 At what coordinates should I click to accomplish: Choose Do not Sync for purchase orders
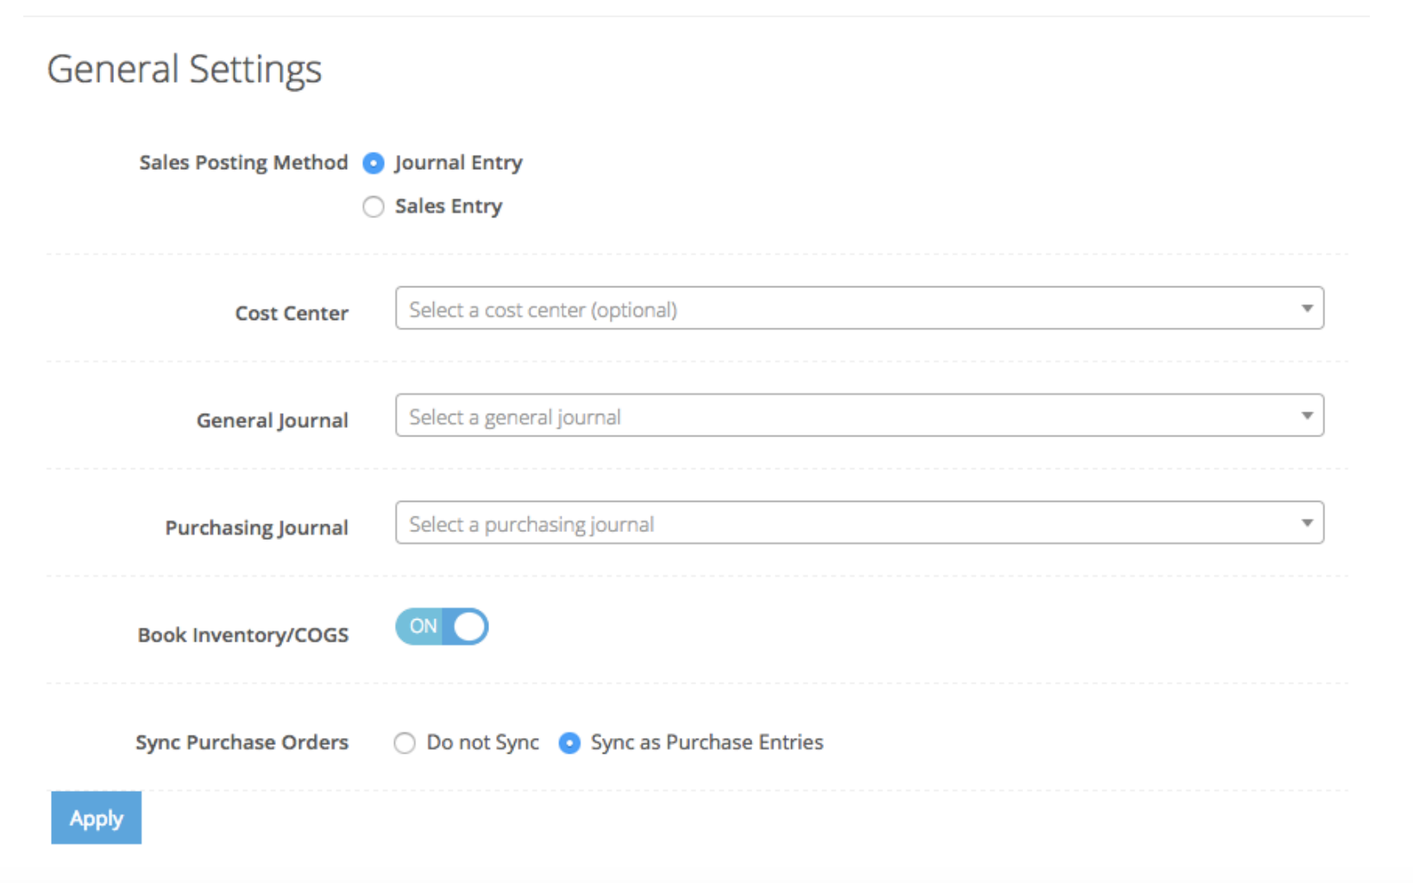(x=405, y=743)
